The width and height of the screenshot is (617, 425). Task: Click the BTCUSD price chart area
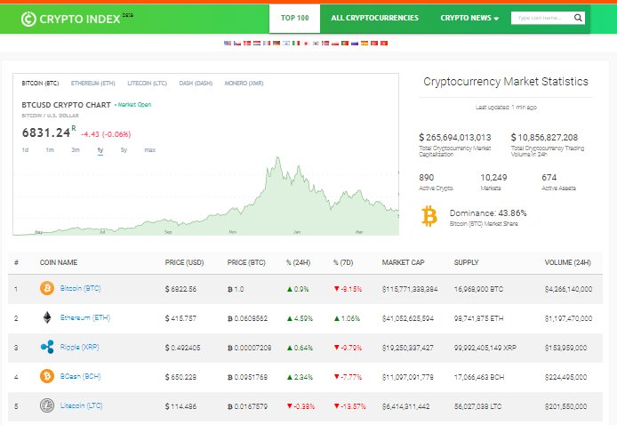[205, 196]
